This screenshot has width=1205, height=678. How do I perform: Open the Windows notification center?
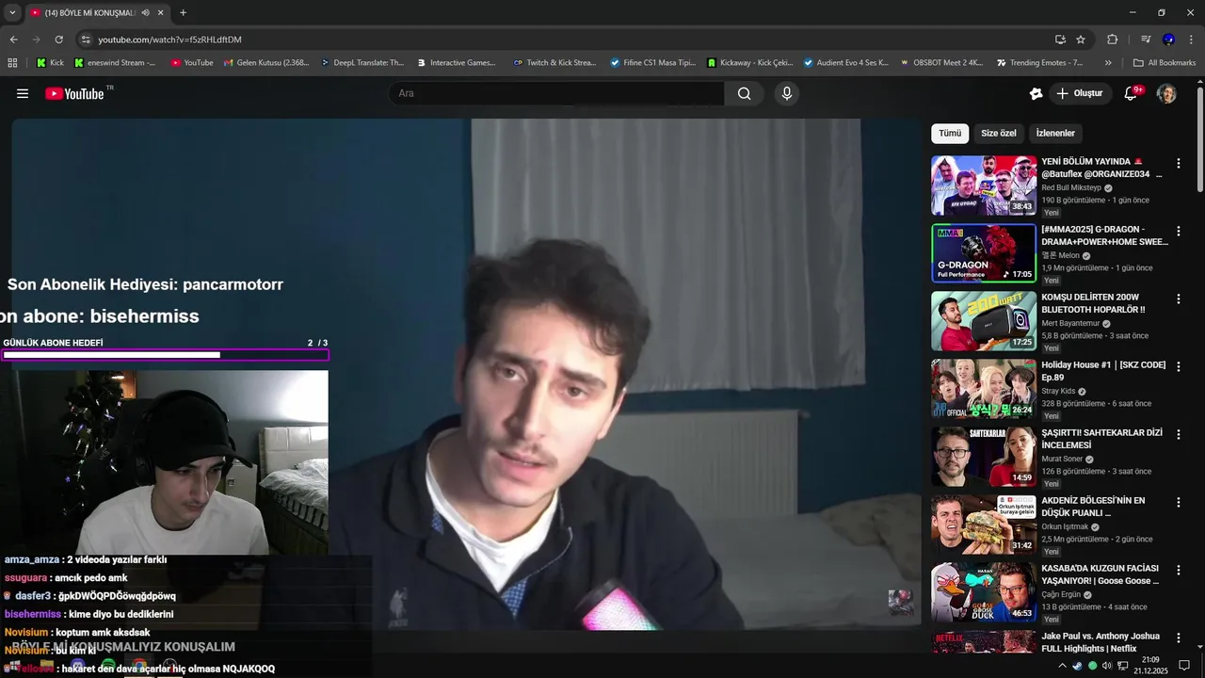point(1184,666)
